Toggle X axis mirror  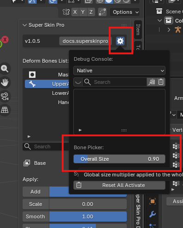pyautogui.click(x=75, y=12)
